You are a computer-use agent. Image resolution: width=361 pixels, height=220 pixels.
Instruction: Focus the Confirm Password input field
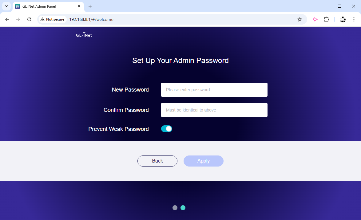(214, 110)
